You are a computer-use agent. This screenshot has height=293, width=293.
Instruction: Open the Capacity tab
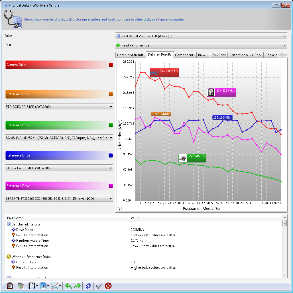pyautogui.click(x=271, y=55)
